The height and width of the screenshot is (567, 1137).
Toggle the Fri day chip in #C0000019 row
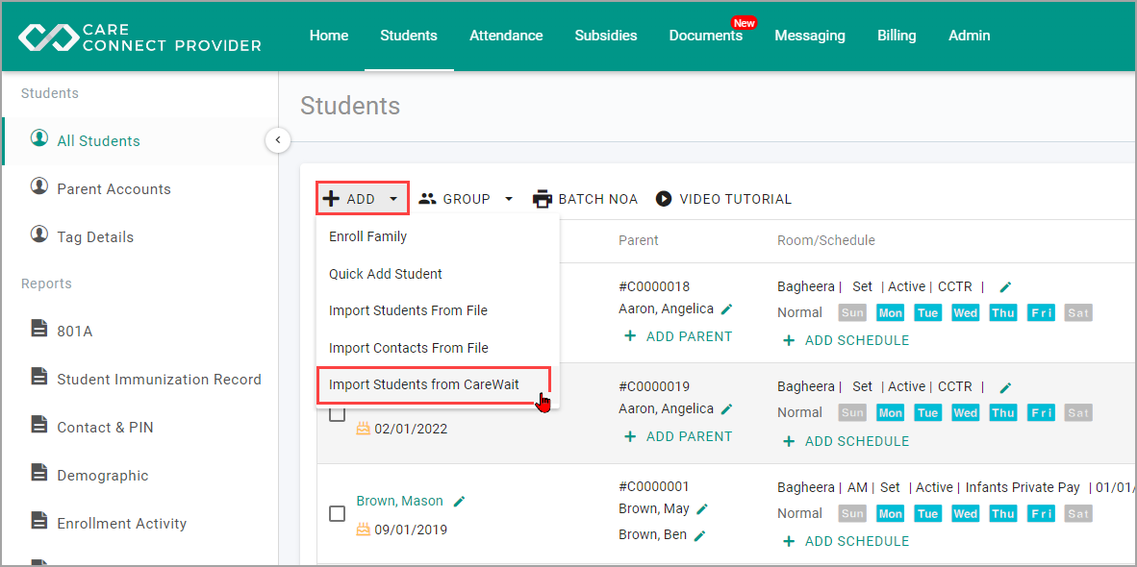[x=1041, y=413]
